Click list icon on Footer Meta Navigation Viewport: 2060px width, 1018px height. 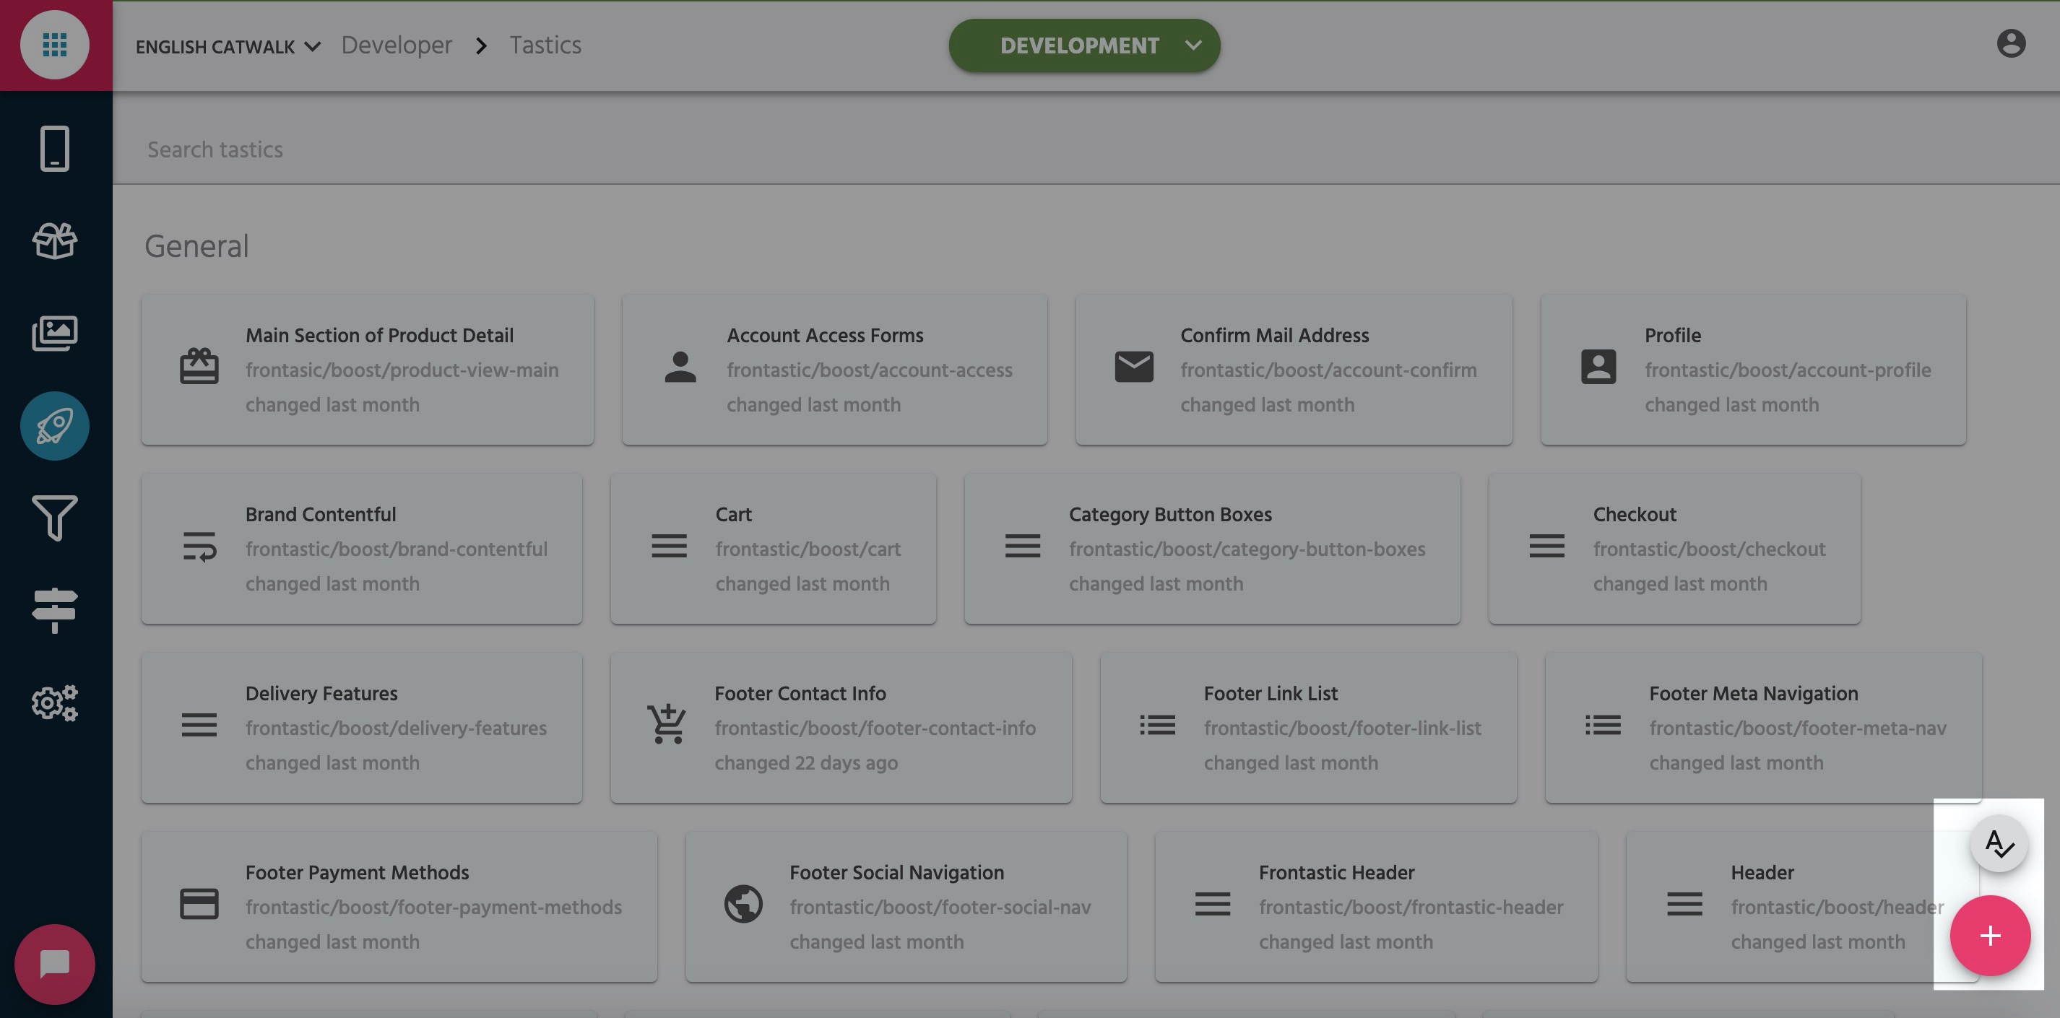[x=1603, y=725]
